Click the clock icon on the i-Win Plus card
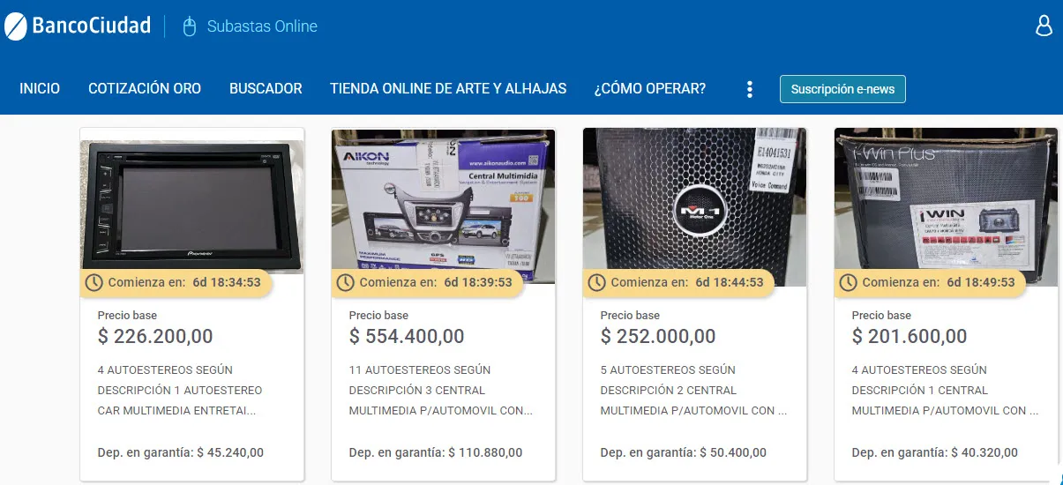 point(849,283)
